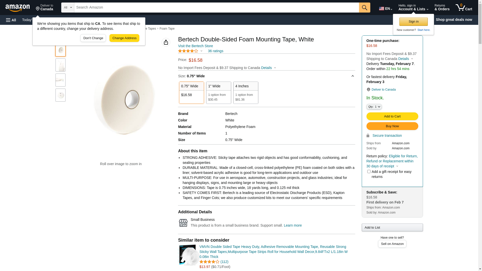The image size is (482, 271).
Task: Open Returns & Orders
Action: pos(442,8)
